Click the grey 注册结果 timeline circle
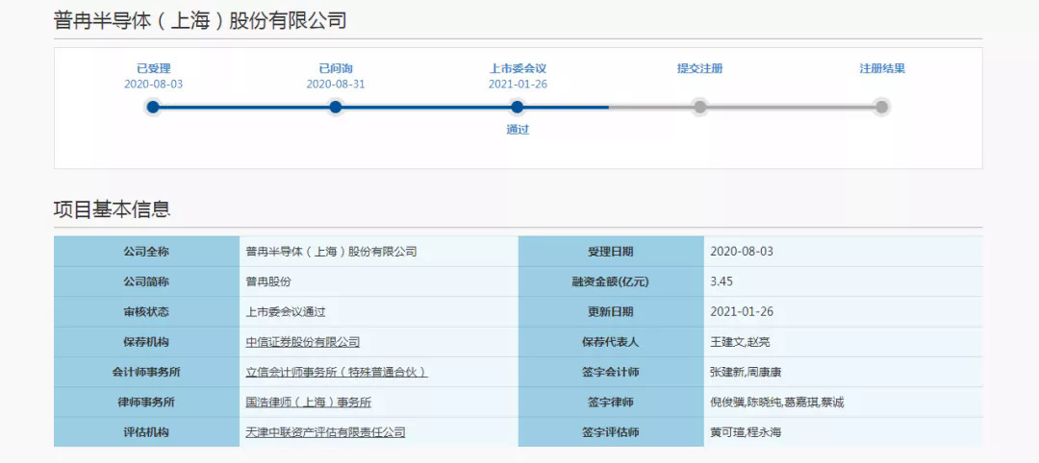Screen dimensions: 1039x463 [x=881, y=107]
